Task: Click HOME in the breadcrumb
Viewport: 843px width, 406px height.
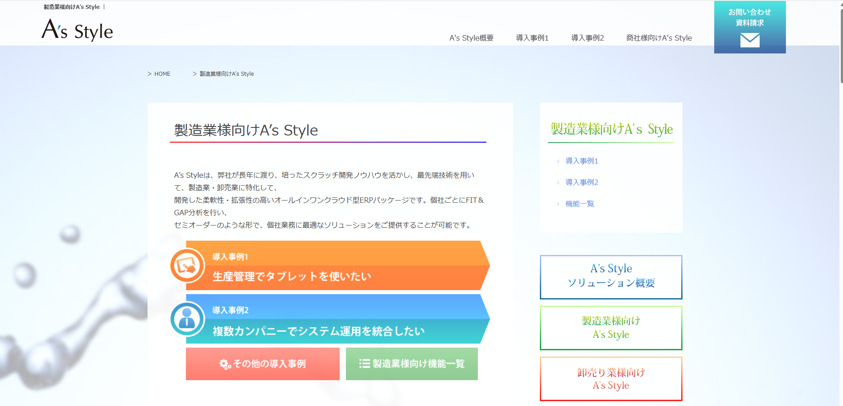Action: 162,74
